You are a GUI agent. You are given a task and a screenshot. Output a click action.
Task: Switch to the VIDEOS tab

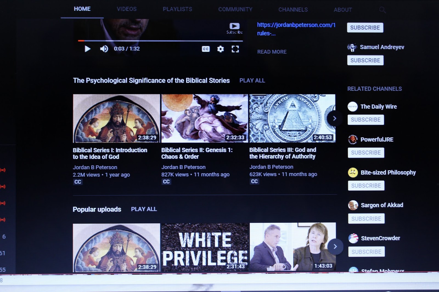pos(126,9)
